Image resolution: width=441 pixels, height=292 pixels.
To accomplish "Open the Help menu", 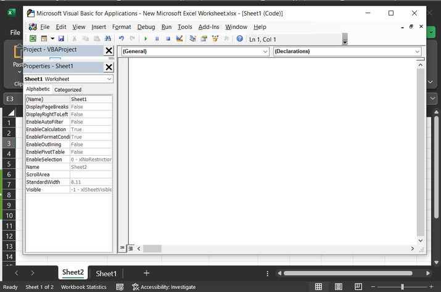I will tap(260, 27).
